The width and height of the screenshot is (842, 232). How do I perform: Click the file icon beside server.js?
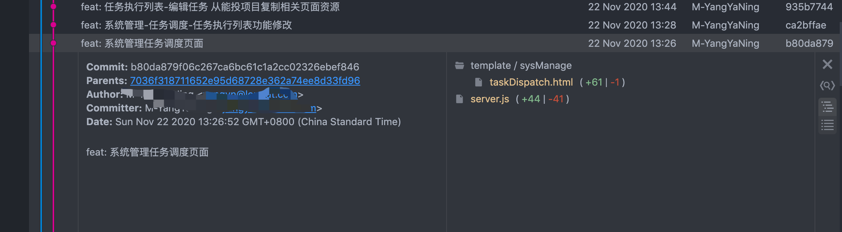tap(460, 99)
